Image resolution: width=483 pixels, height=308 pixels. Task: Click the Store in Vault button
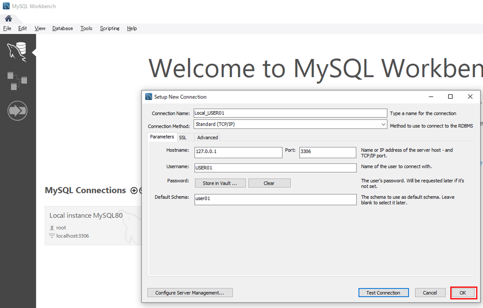coord(220,183)
